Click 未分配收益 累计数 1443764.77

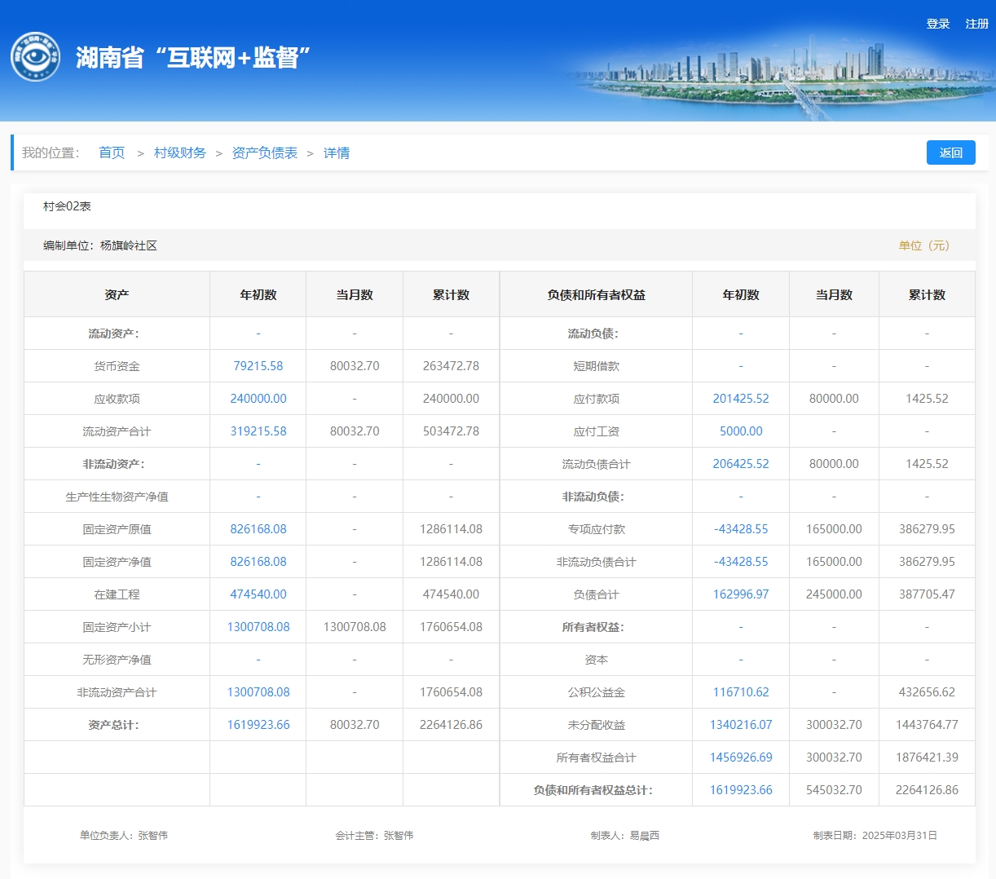click(927, 725)
